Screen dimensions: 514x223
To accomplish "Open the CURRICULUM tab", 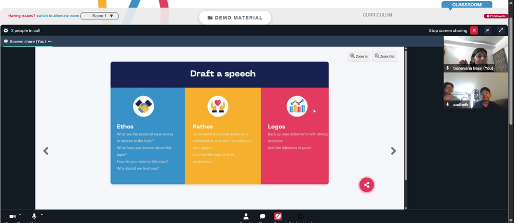I will (x=377, y=15).
